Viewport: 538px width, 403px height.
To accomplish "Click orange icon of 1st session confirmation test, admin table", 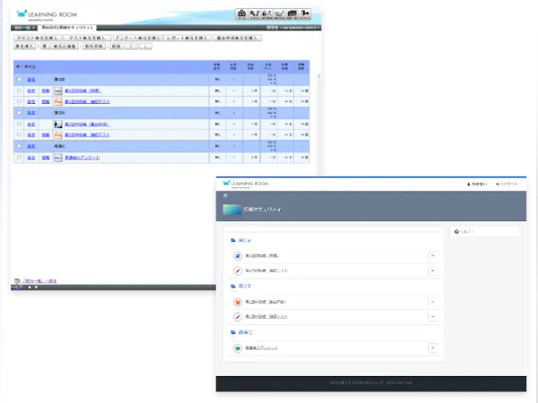I will click(x=58, y=101).
